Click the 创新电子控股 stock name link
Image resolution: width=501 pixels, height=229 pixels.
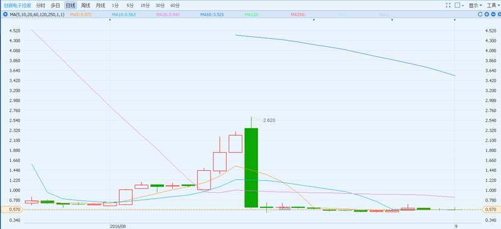(17, 6)
